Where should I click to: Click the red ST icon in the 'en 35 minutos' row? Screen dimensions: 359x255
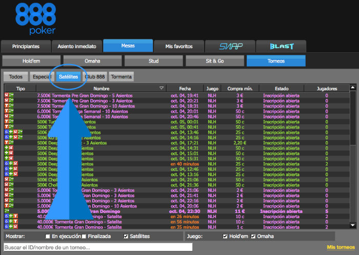tap(15, 227)
